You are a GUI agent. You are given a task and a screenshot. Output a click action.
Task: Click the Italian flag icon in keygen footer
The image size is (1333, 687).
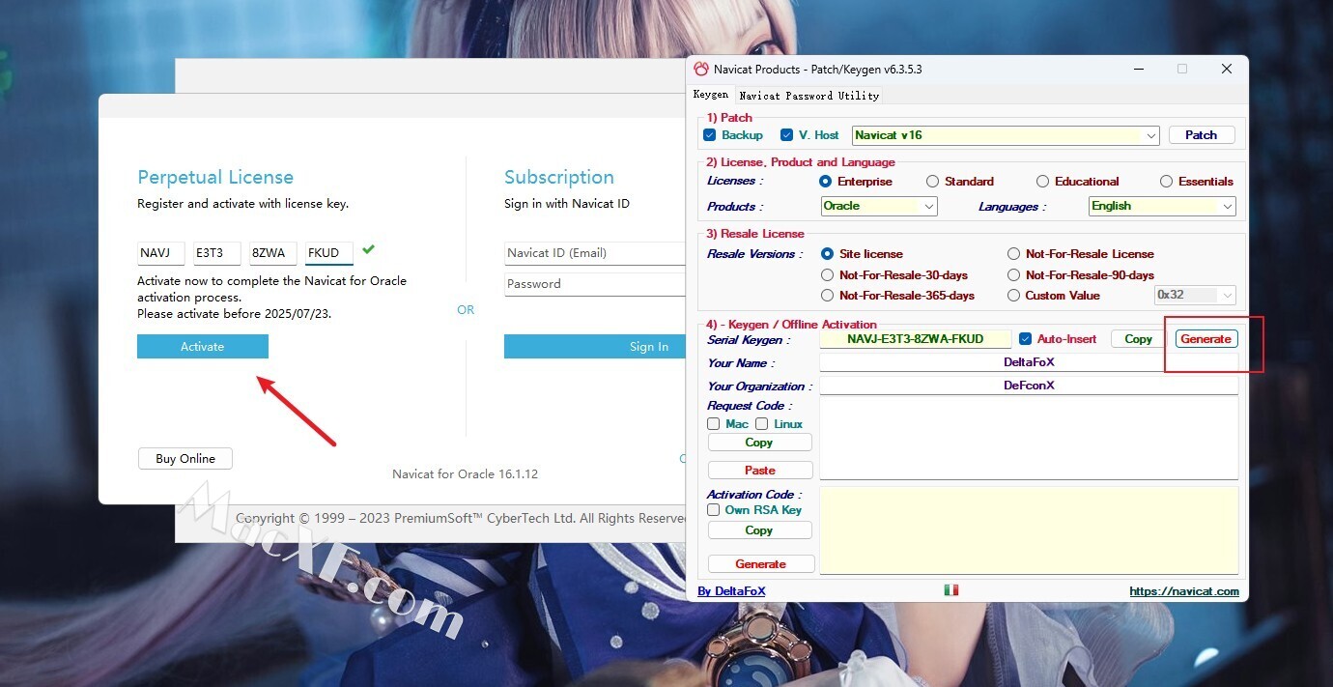[x=951, y=590]
